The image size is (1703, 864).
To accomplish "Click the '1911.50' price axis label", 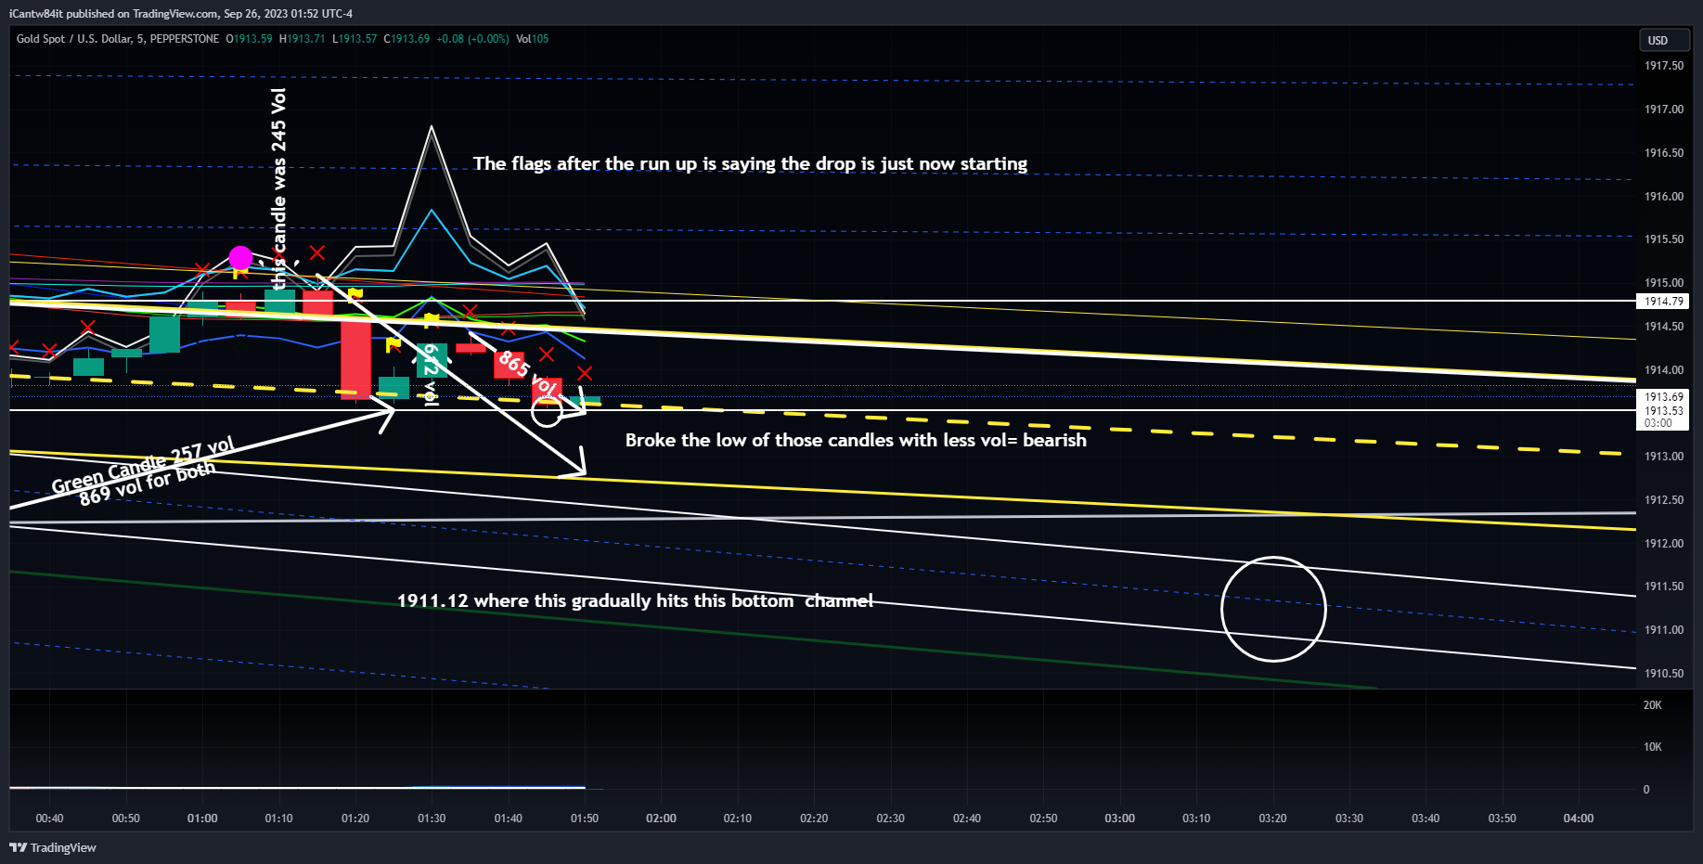I will click(1663, 587).
